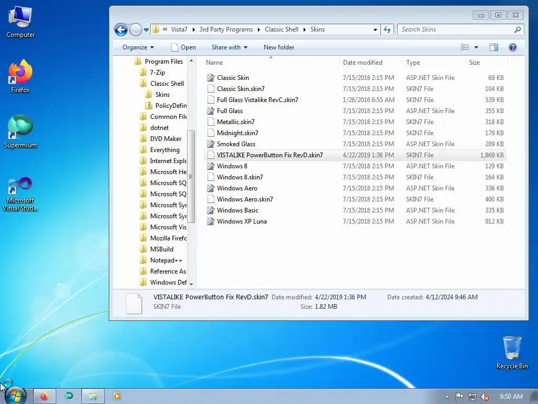The width and height of the screenshot is (538, 404).
Task: Select the Full Glass skin file icon
Action: coord(211,111)
